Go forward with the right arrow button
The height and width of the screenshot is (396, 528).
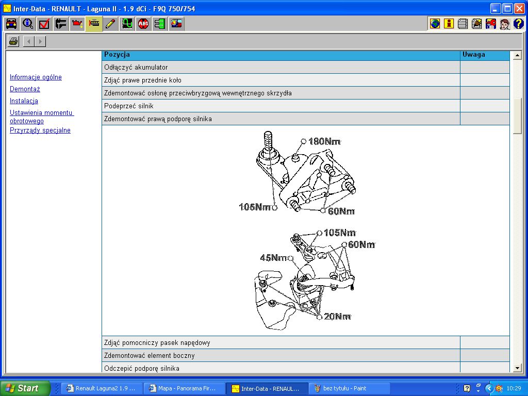[40, 41]
